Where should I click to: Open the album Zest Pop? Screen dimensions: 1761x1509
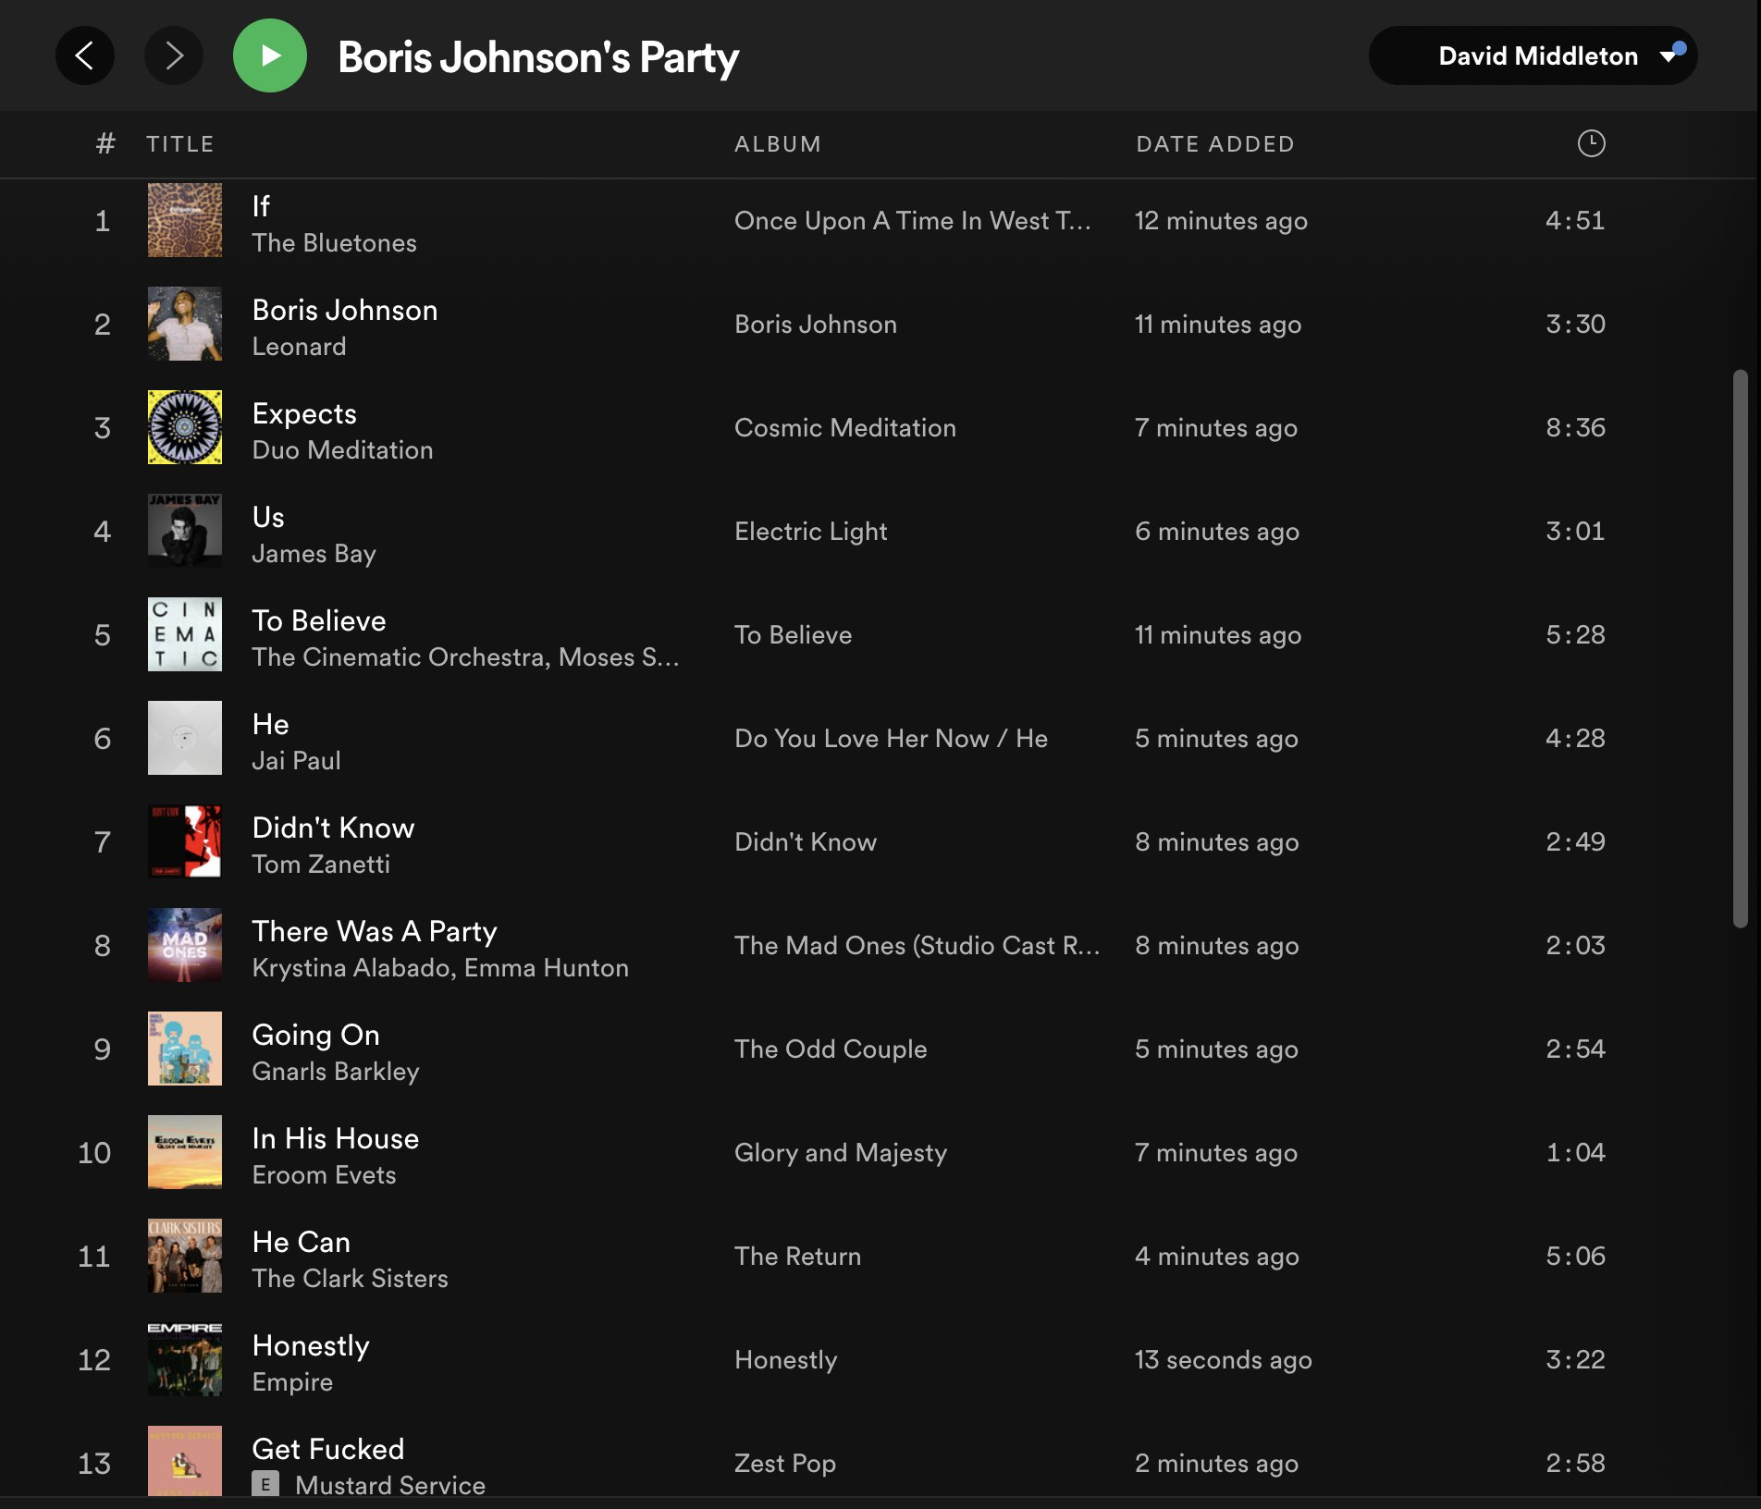(x=785, y=1464)
